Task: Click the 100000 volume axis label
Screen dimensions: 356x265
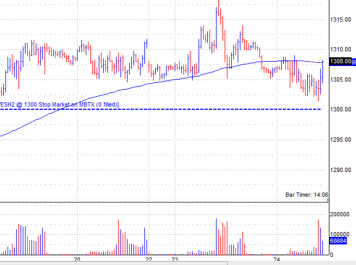Action: click(339, 234)
